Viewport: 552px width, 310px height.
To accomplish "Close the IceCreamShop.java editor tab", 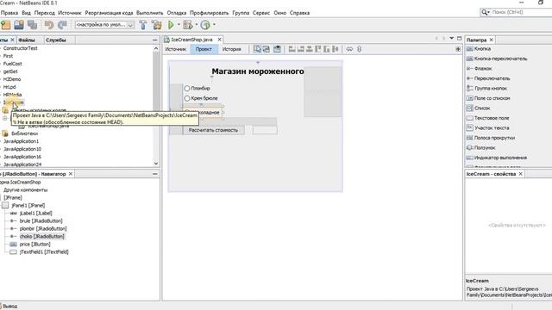I will pyautogui.click(x=219, y=40).
